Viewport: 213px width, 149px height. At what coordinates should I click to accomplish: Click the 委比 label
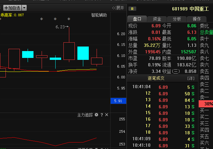(x=204, y=26)
